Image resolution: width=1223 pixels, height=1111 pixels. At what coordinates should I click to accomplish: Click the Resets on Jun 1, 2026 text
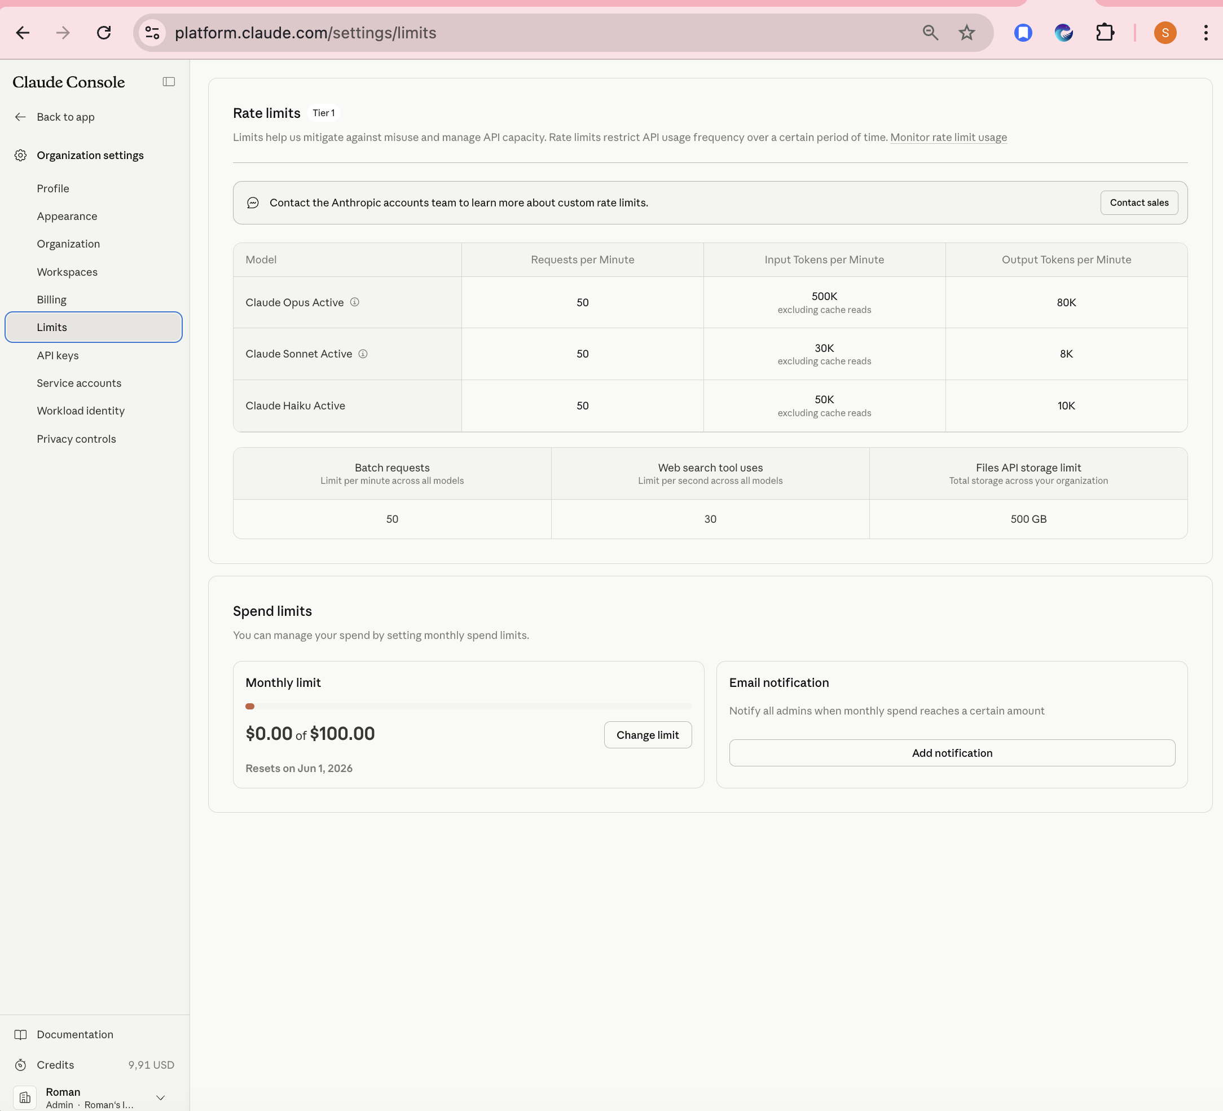click(x=298, y=768)
